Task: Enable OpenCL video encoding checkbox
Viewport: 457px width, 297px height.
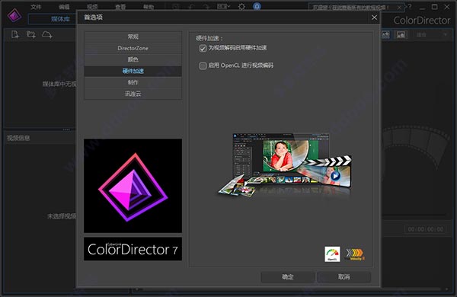Action: (x=203, y=65)
